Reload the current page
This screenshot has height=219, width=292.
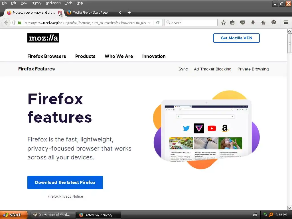(x=158, y=23)
